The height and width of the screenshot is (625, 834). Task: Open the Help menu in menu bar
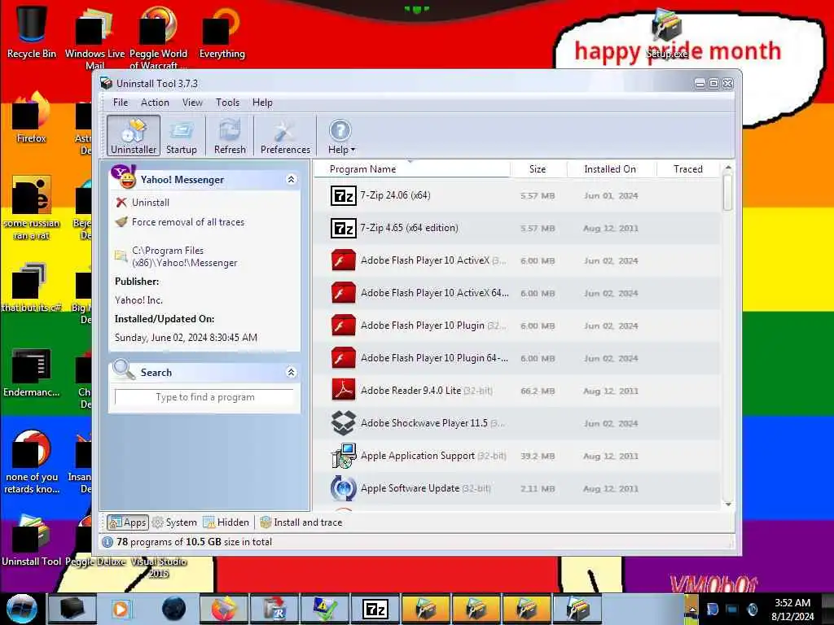click(262, 103)
